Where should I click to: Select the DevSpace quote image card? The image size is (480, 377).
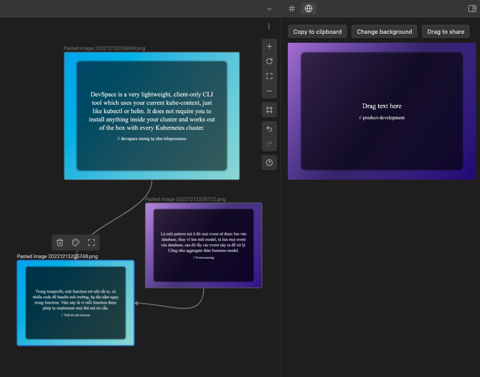(152, 116)
